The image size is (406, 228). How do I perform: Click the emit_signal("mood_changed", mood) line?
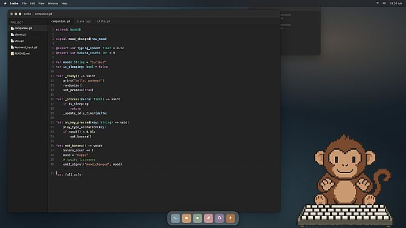[92, 164]
